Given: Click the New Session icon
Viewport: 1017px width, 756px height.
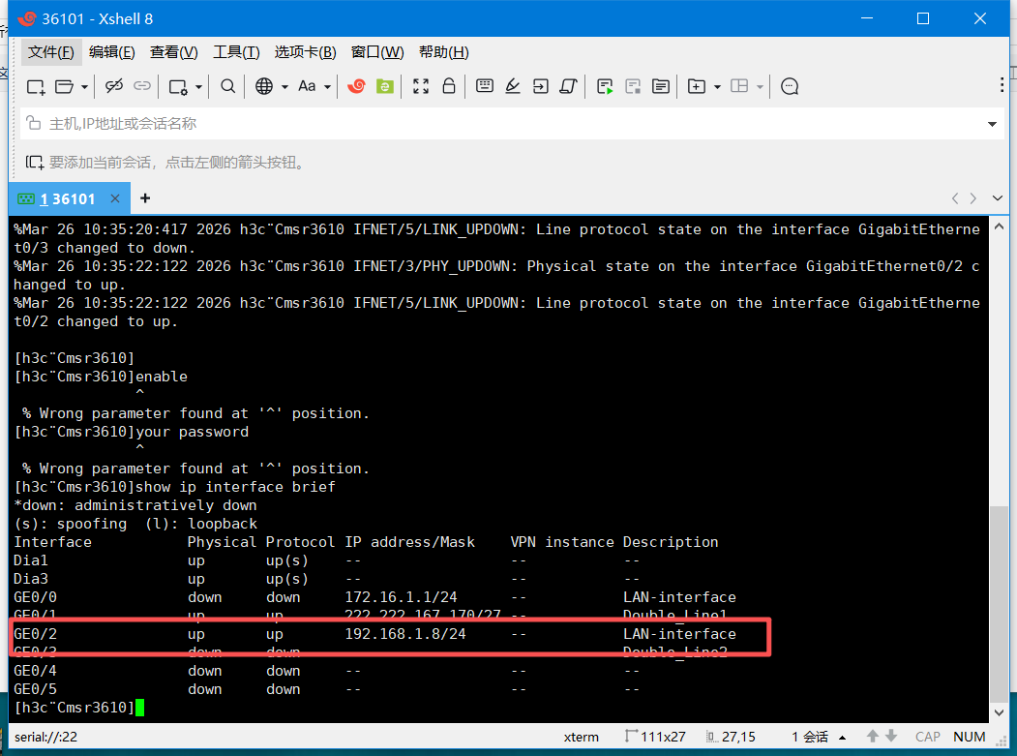Looking at the screenshot, I should [36, 86].
